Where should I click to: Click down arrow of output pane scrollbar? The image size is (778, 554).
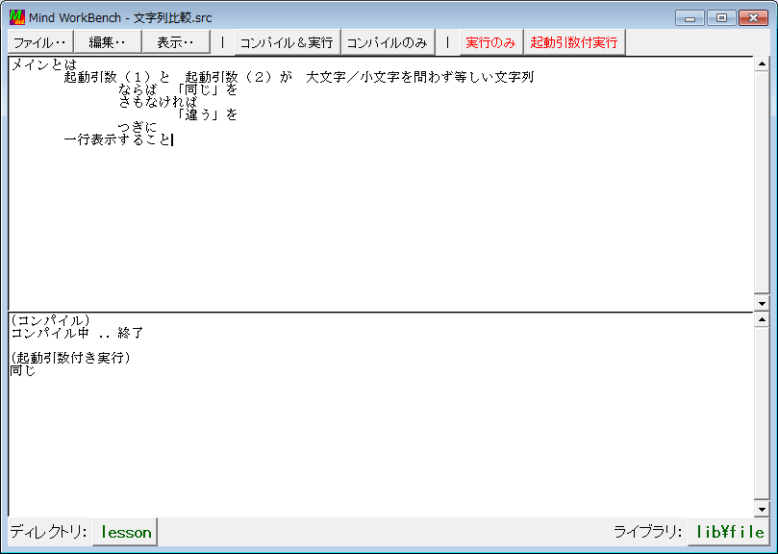(762, 509)
